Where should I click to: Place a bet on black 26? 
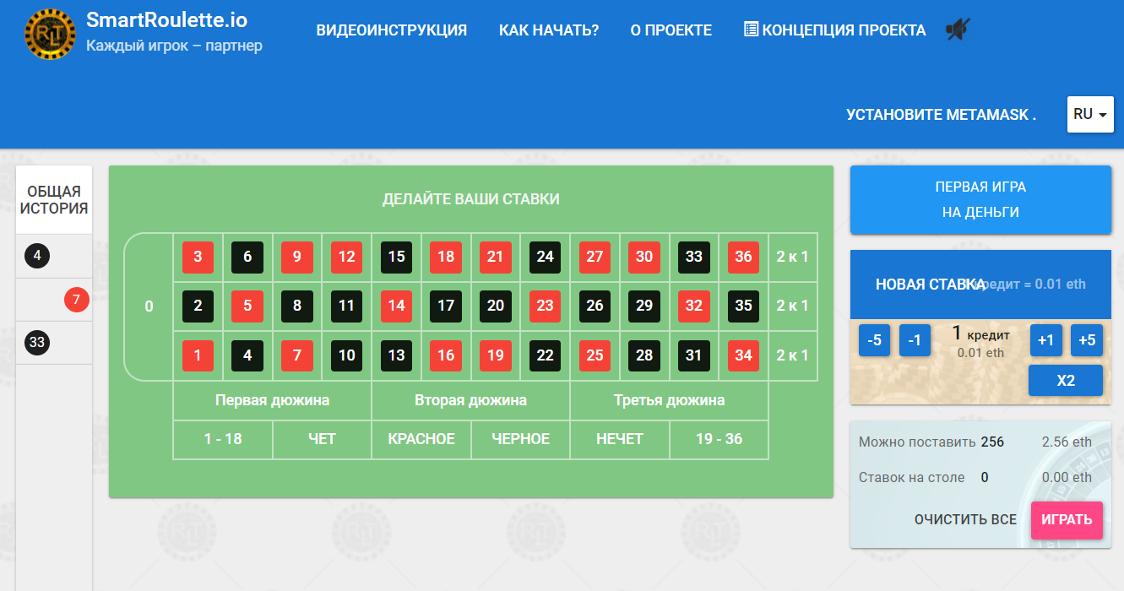[595, 306]
